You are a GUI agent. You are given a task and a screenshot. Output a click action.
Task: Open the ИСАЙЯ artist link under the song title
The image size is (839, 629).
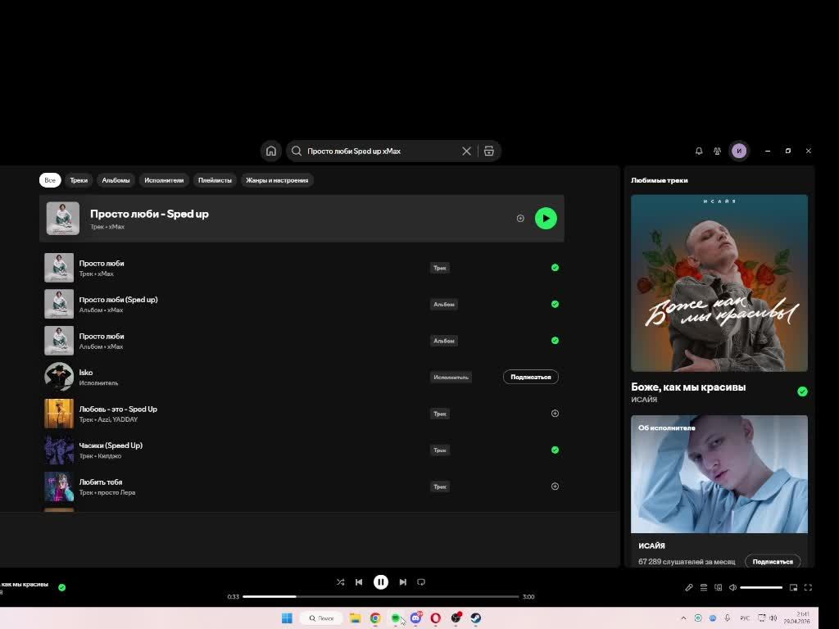pyautogui.click(x=644, y=400)
